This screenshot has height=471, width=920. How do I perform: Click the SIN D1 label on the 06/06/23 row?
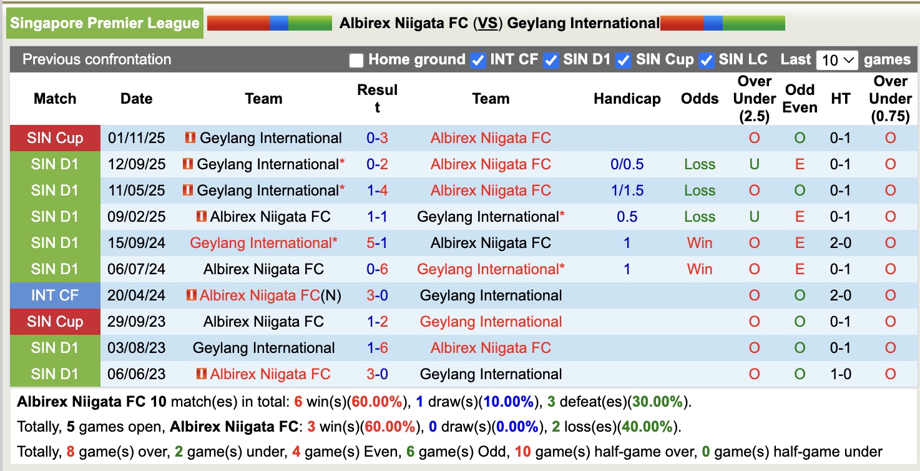[55, 374]
